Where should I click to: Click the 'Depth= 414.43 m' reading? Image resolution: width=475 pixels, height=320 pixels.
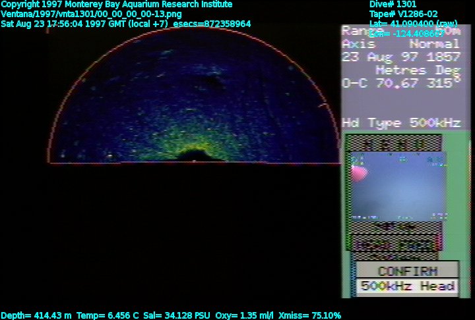point(36,315)
